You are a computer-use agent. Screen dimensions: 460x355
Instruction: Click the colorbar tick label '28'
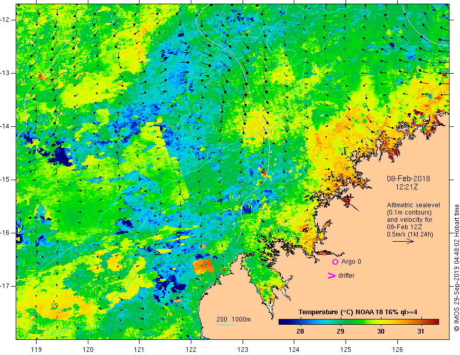[x=300, y=332]
